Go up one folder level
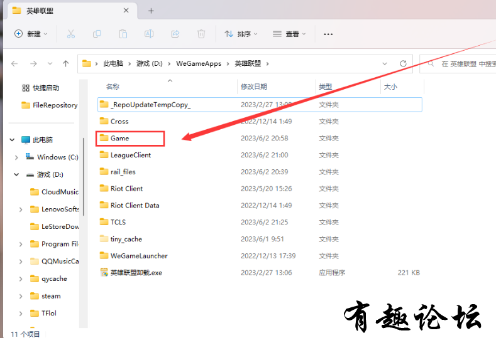The width and height of the screenshot is (496, 338). pyautogui.click(x=66, y=64)
